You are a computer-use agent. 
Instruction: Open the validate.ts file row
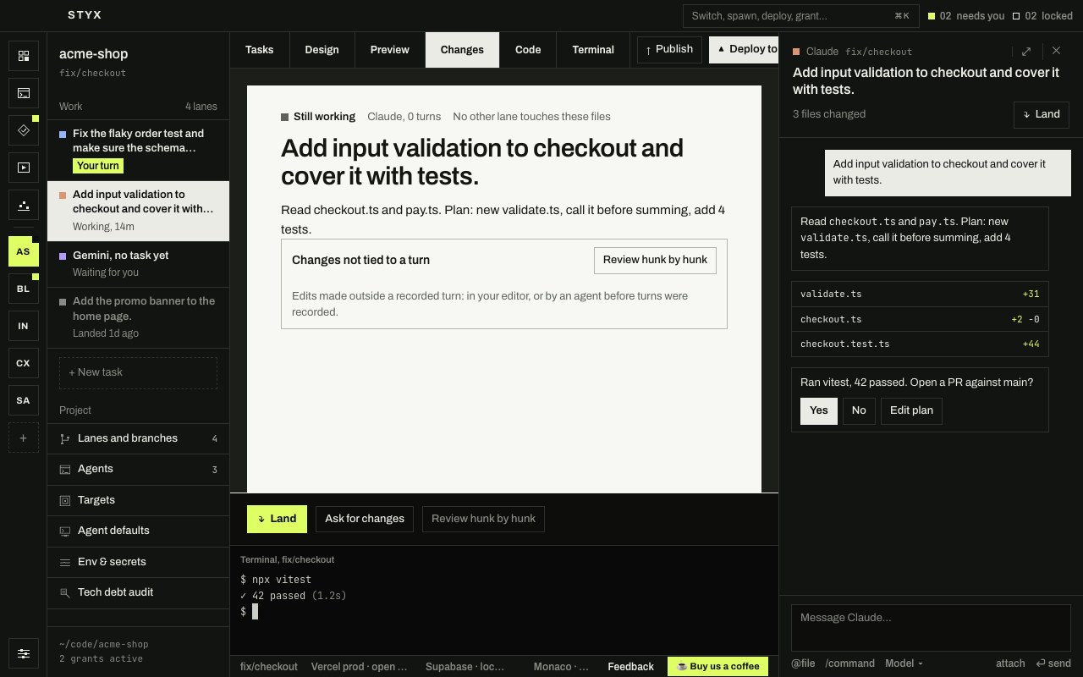[x=920, y=294]
